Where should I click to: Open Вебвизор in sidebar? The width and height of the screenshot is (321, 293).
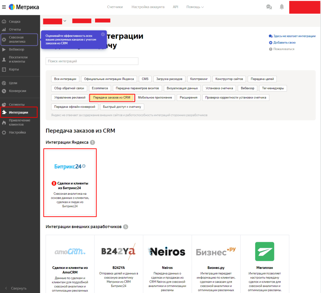pyautogui.click(x=16, y=49)
